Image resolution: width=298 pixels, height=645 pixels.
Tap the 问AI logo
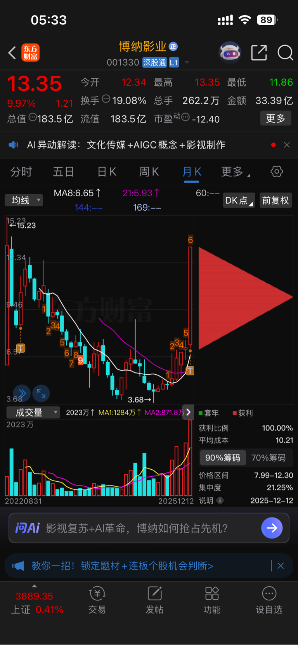(x=27, y=528)
